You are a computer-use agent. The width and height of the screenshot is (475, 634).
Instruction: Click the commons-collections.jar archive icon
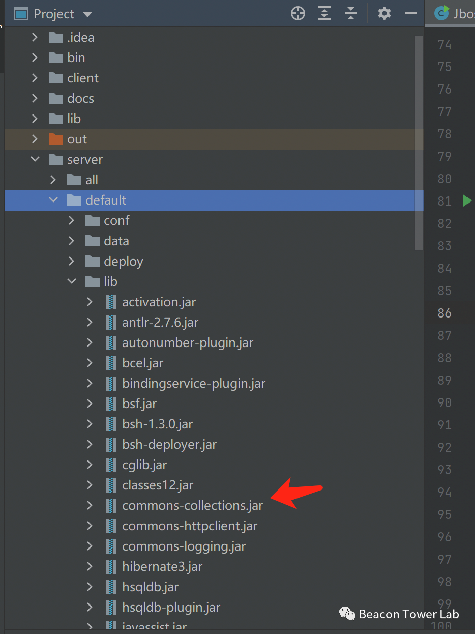[110, 506]
